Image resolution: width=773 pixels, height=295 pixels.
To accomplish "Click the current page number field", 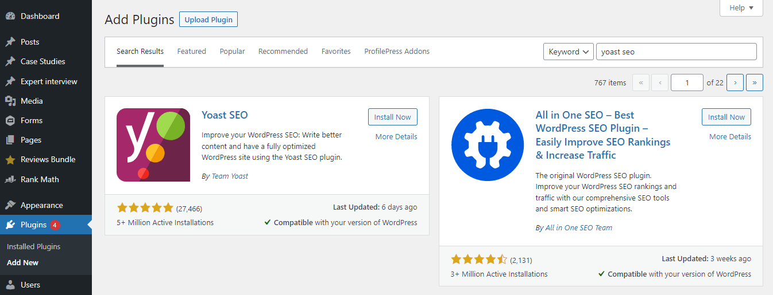I will tap(687, 82).
